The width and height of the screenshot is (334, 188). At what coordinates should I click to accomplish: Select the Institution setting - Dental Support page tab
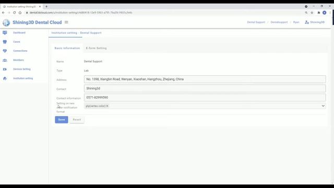[77, 33]
